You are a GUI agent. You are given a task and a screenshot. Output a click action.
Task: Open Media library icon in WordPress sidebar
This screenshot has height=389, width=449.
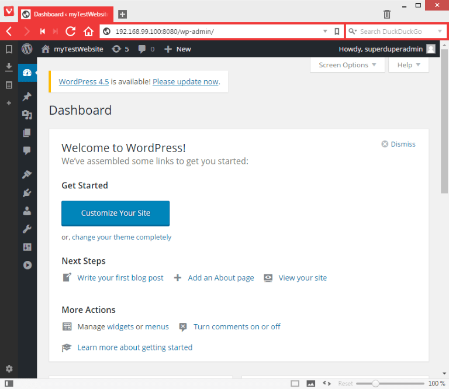[x=27, y=115]
